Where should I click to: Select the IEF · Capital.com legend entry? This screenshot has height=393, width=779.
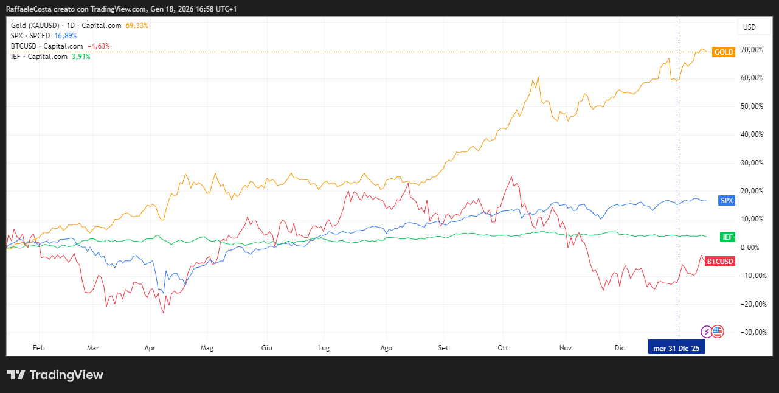click(39, 57)
